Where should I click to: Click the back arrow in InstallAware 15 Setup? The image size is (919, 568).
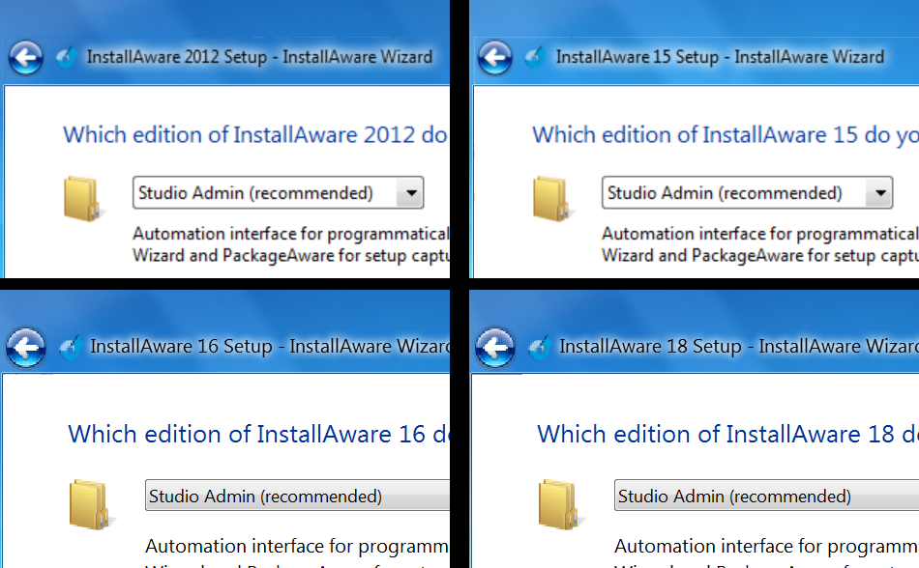(x=494, y=57)
